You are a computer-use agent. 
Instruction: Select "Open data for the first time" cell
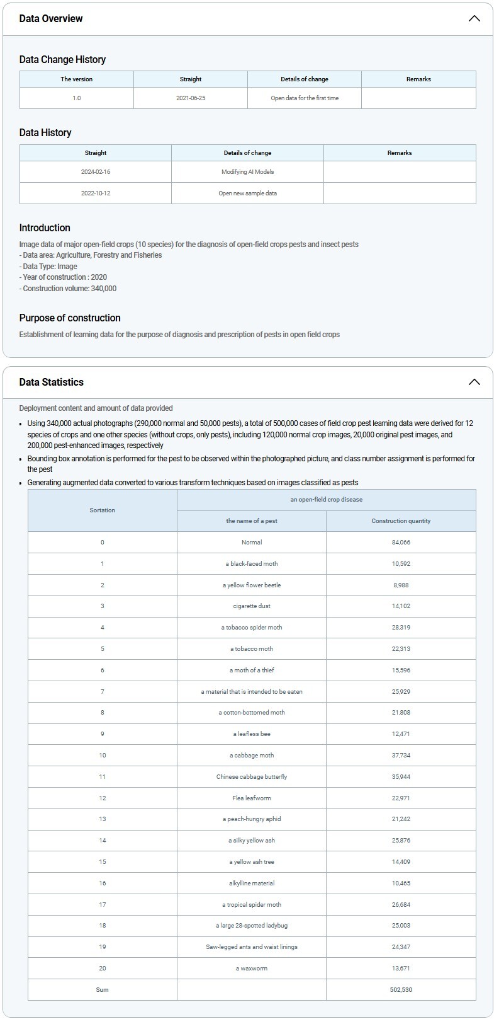[305, 98]
